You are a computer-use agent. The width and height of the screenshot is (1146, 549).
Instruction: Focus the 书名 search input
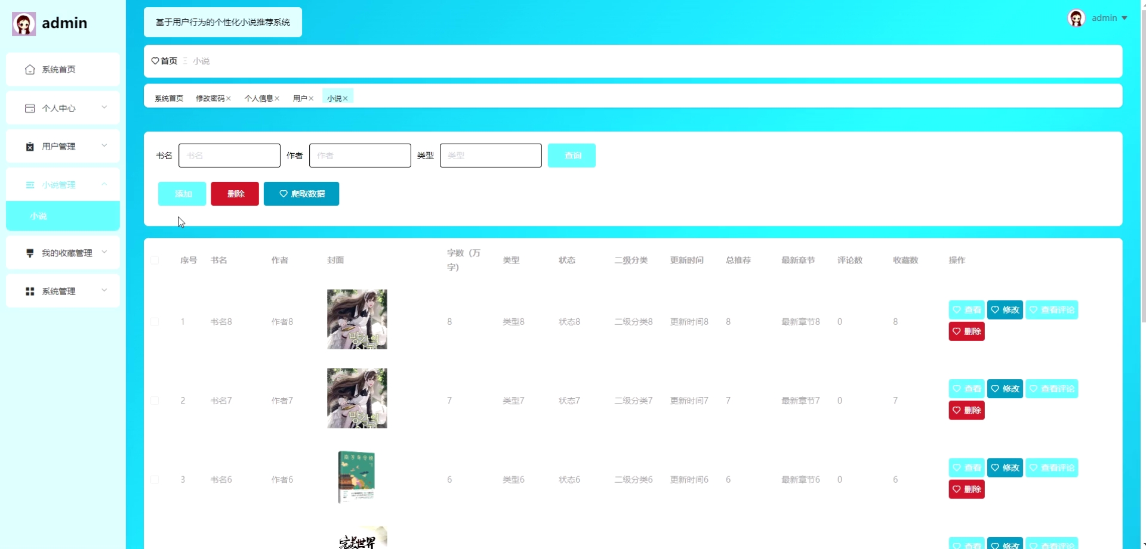(x=229, y=156)
